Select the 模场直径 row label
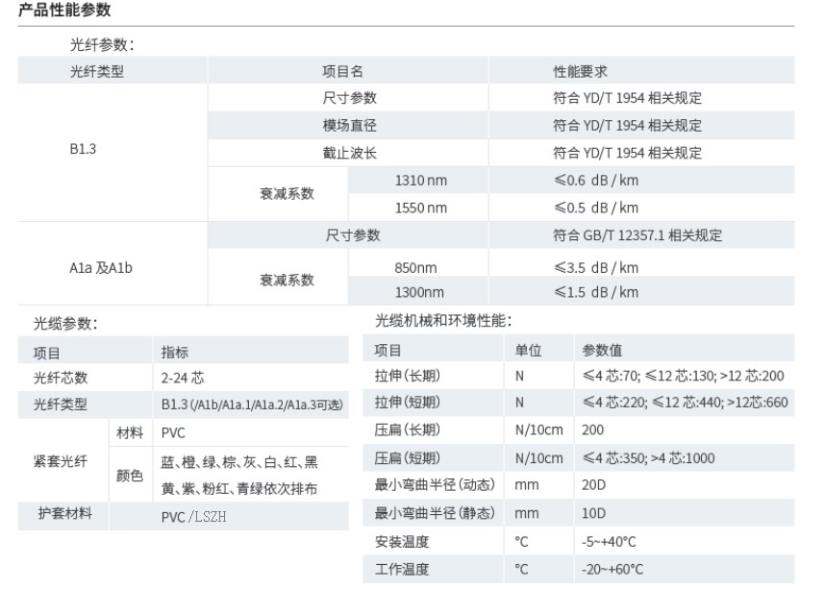 coord(349,125)
